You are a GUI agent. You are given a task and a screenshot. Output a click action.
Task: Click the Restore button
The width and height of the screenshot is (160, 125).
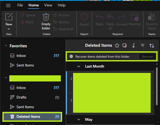(x=61, y=22)
